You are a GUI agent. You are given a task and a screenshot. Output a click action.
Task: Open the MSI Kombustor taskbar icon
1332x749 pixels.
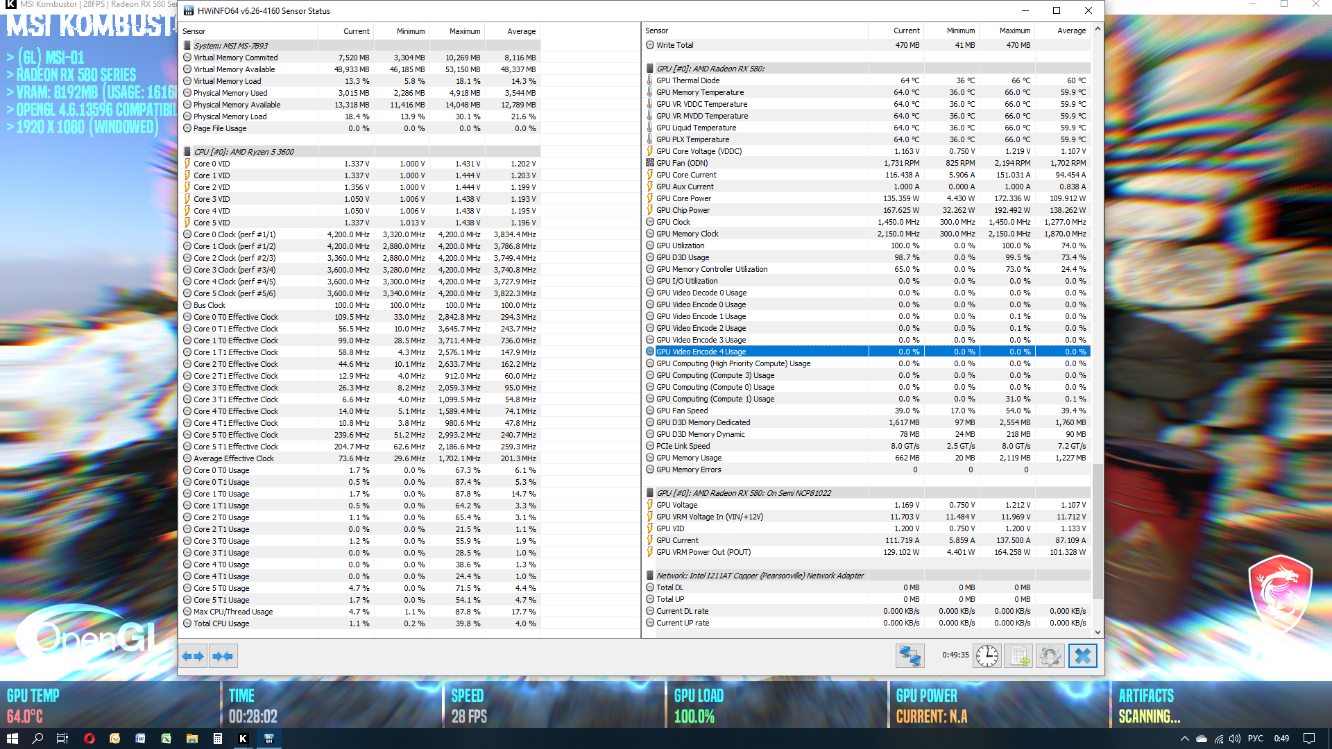pyautogui.click(x=243, y=739)
